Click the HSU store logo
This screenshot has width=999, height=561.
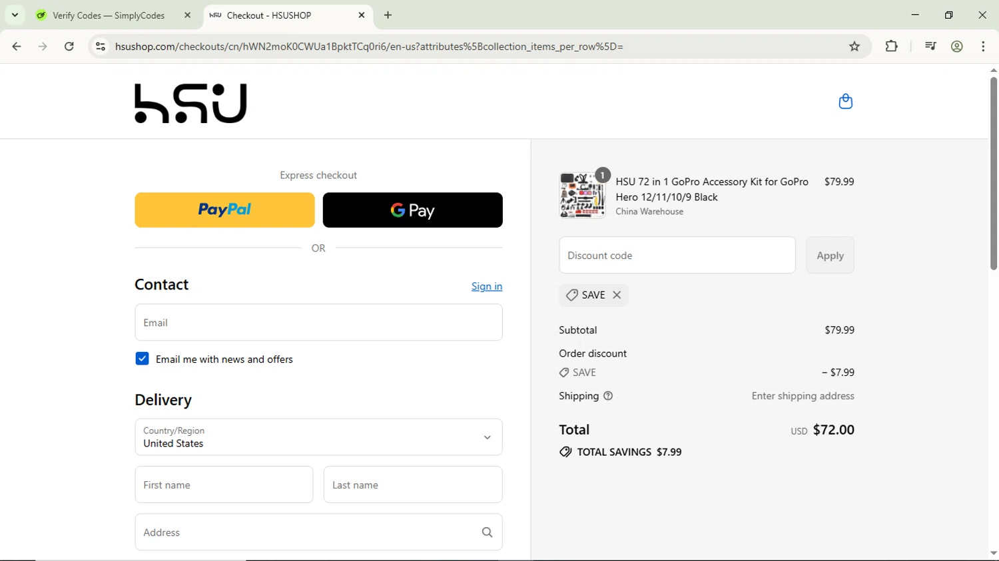pos(190,103)
